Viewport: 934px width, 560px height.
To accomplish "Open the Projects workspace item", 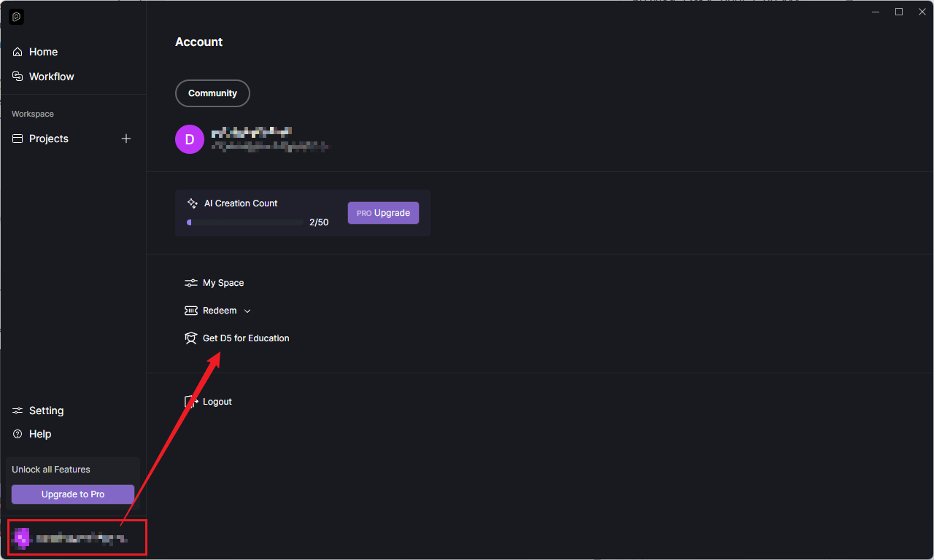I will point(49,139).
